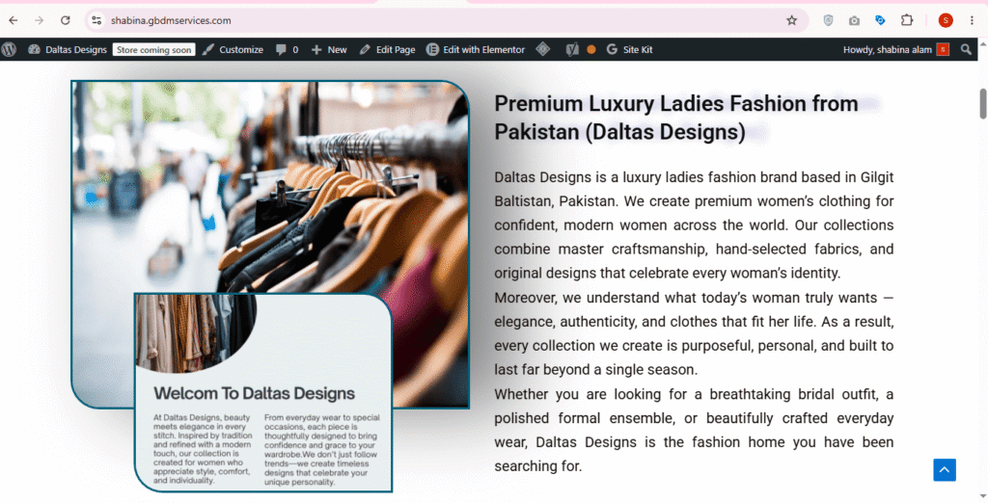Open the diamond-shaped plugin icon
Image resolution: width=988 pixels, height=503 pixels.
point(543,49)
